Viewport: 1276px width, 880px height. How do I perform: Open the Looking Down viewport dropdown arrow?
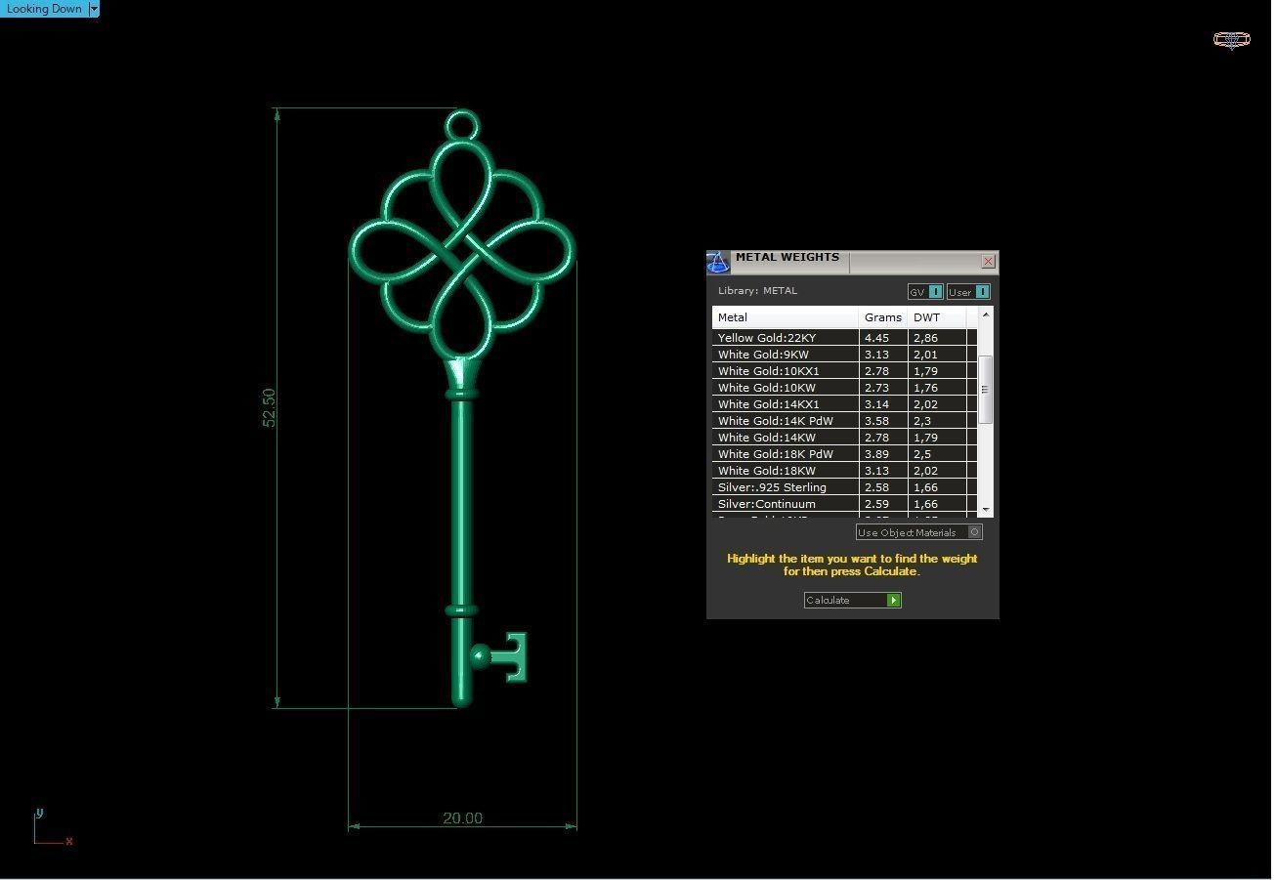pyautogui.click(x=94, y=9)
